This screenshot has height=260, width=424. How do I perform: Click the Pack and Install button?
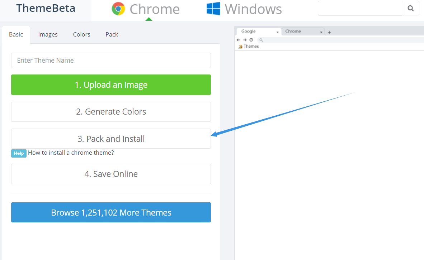point(111,139)
